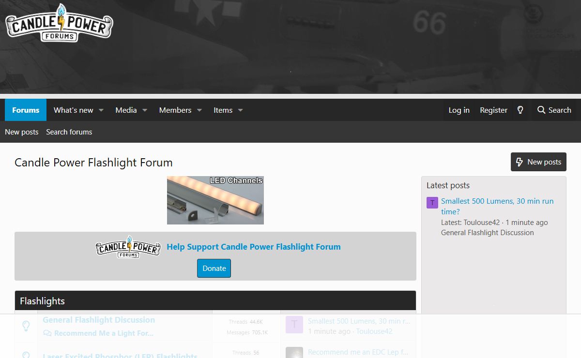The image size is (581, 358).
Task: Select the Forums tab
Action: point(26,110)
